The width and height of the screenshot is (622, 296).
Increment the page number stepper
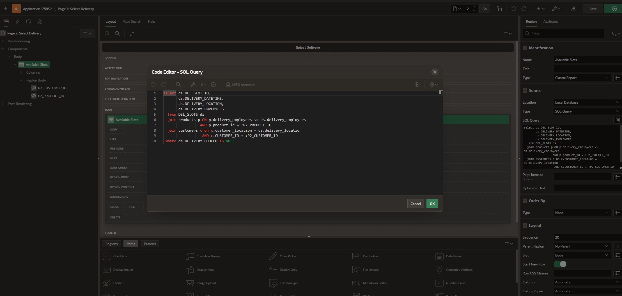(x=474, y=7)
